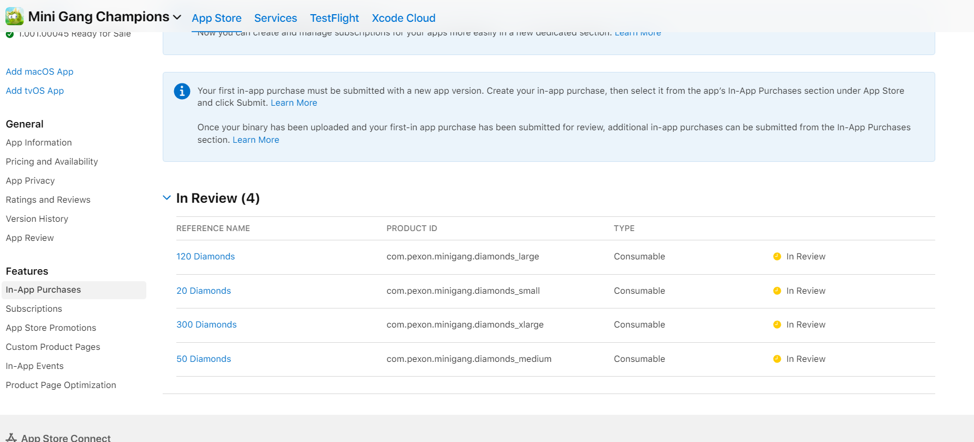
Task: Open the 300 Diamonds in-app purchase
Action: coord(206,325)
